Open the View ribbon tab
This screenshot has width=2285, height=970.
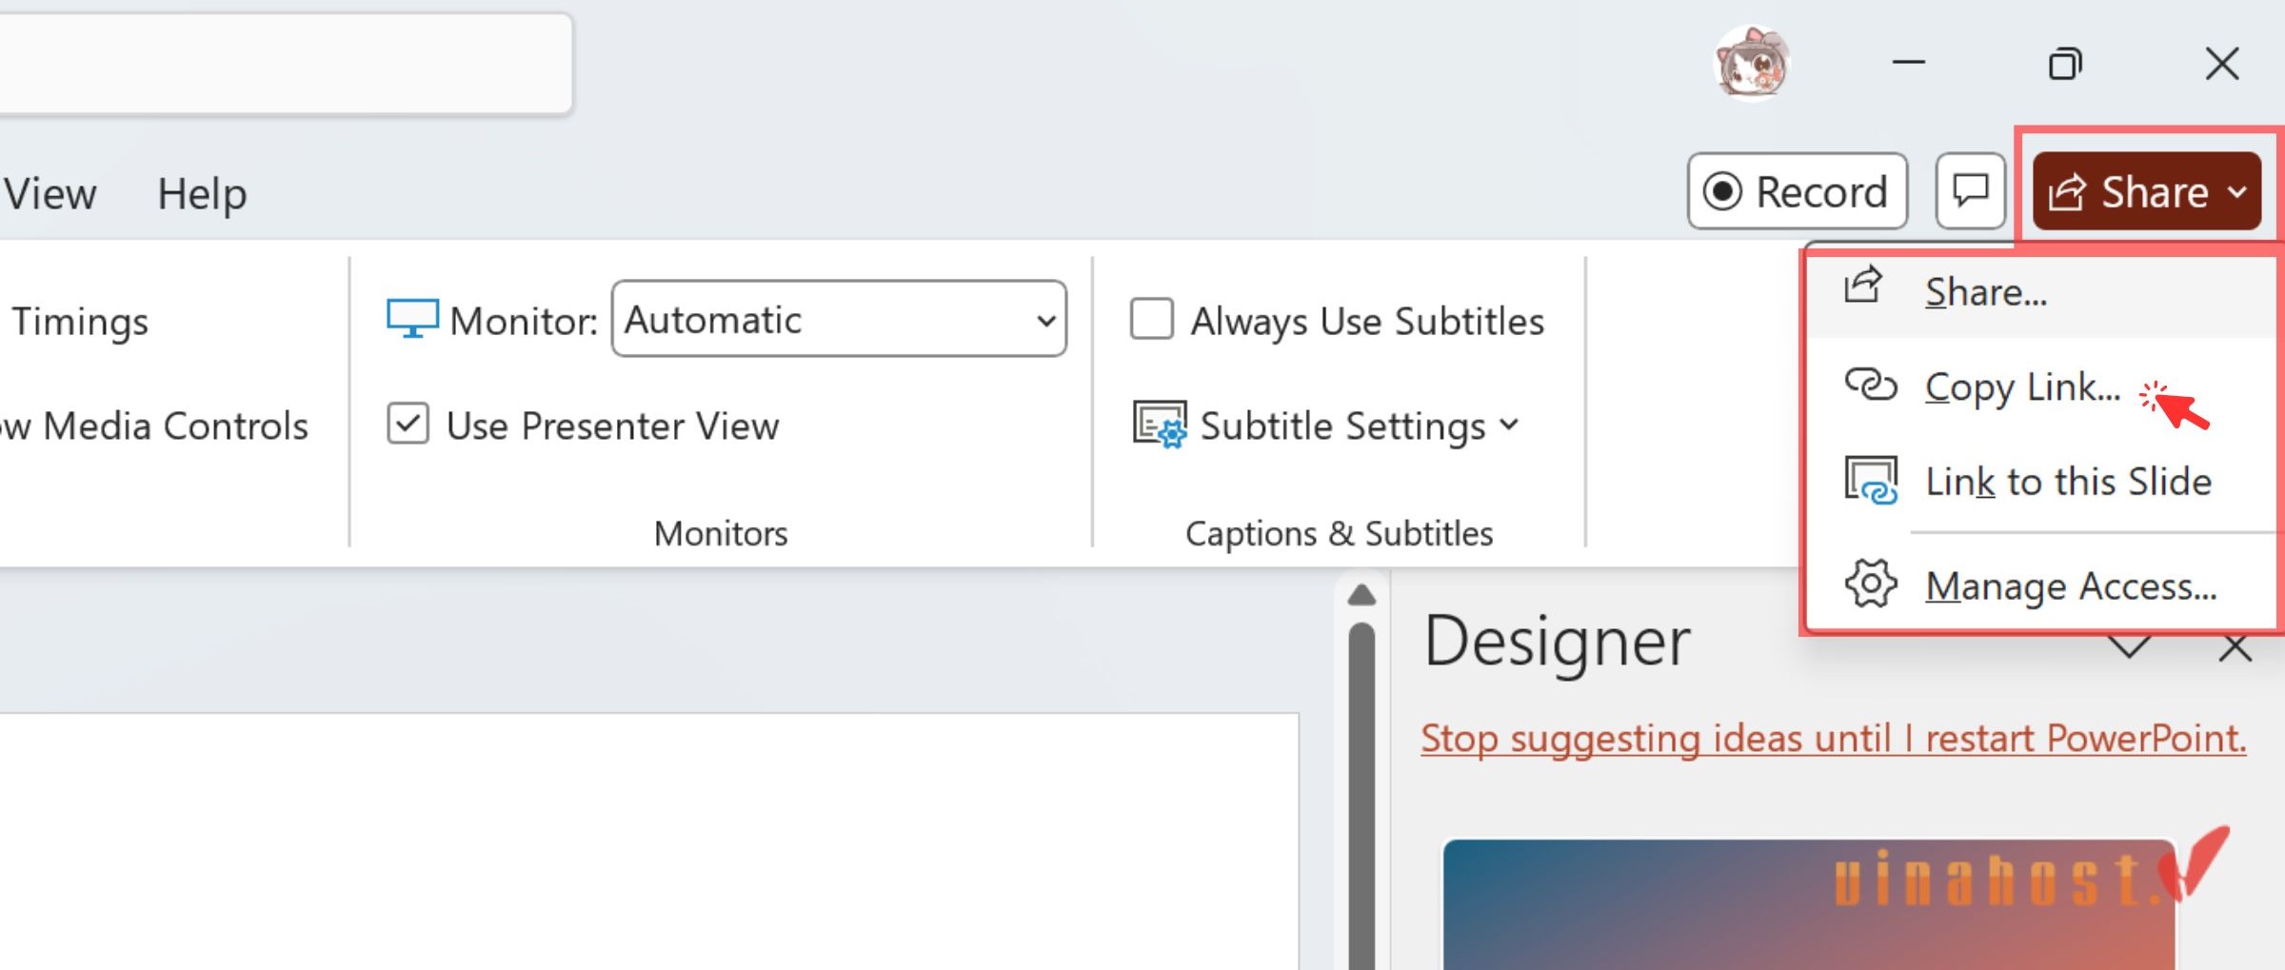point(50,194)
